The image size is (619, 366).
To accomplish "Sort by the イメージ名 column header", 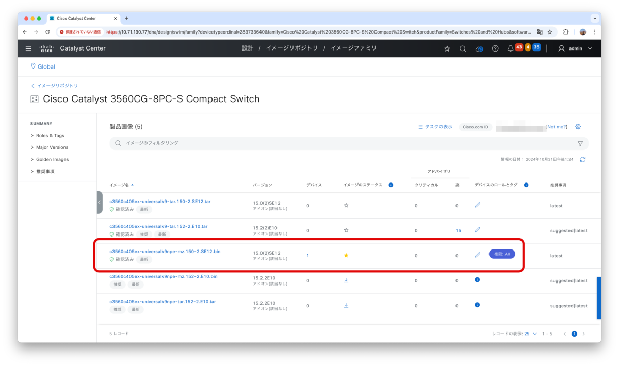I will pos(121,185).
